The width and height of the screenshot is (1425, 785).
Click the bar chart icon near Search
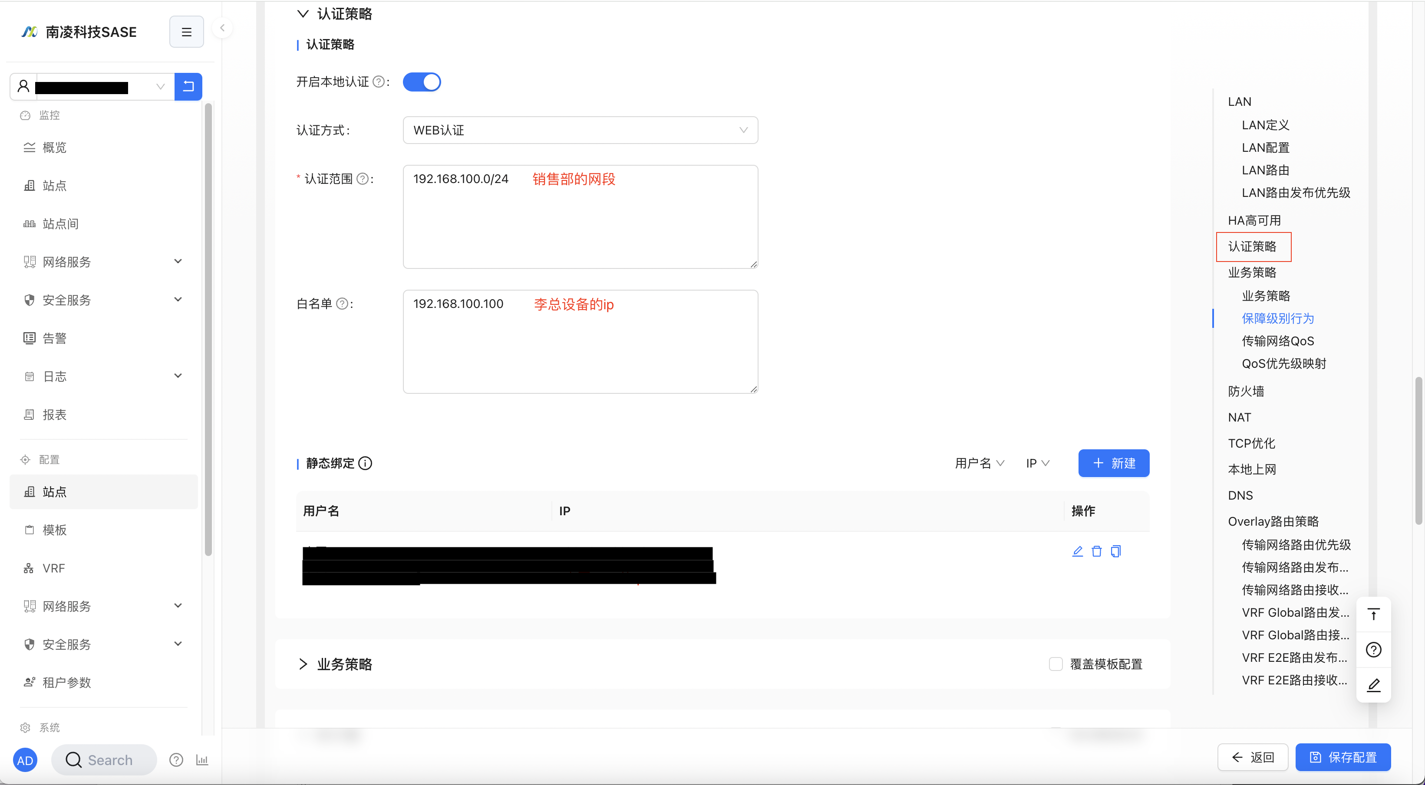(x=202, y=760)
